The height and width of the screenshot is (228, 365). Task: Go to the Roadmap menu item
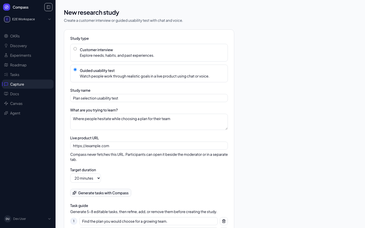click(x=28, y=65)
